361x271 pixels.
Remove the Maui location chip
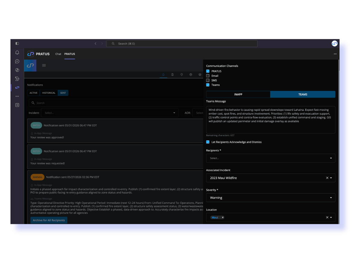pos(223,217)
